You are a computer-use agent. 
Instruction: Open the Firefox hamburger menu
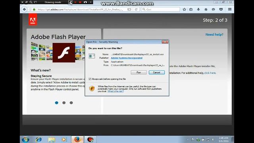(230, 9)
